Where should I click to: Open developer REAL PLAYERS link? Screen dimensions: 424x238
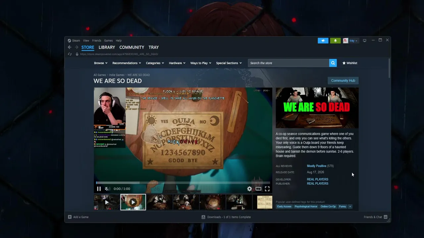click(318, 179)
